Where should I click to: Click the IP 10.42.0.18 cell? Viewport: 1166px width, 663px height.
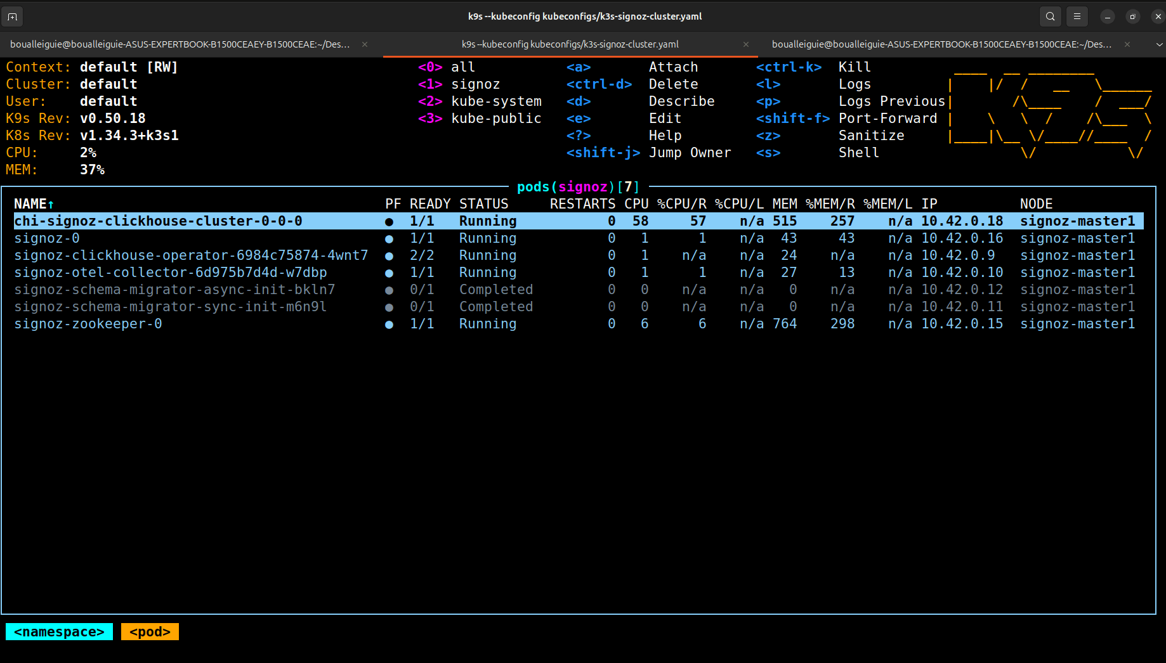click(x=962, y=221)
